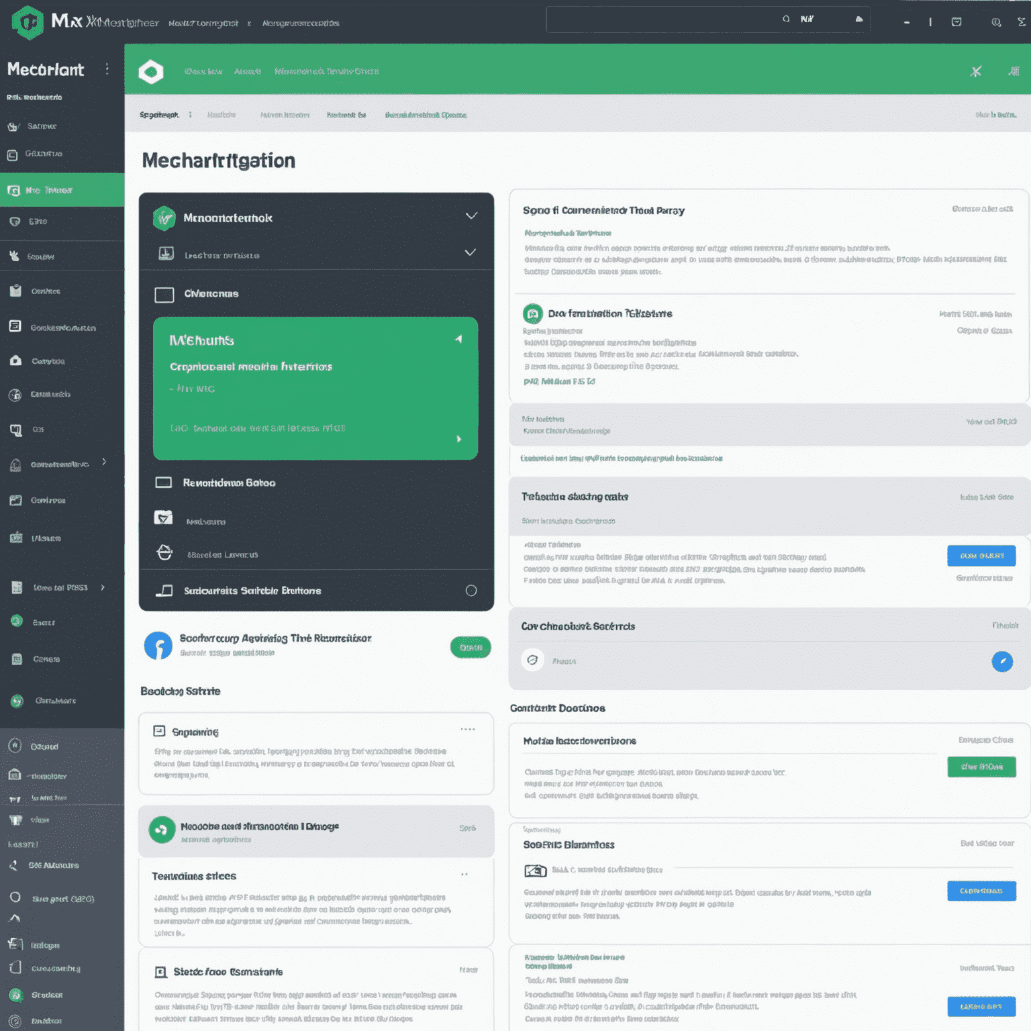Image resolution: width=1031 pixels, height=1031 pixels.
Task: Expand the sidebar item with bell icon
Action: point(104,462)
